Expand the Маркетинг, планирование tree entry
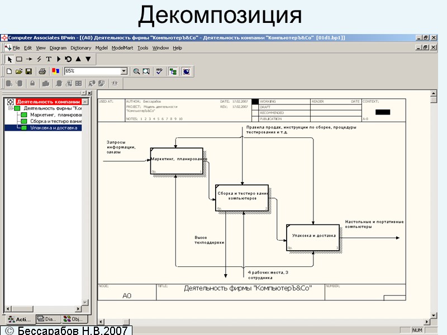The height and width of the screenshot is (335, 447). click(47, 115)
